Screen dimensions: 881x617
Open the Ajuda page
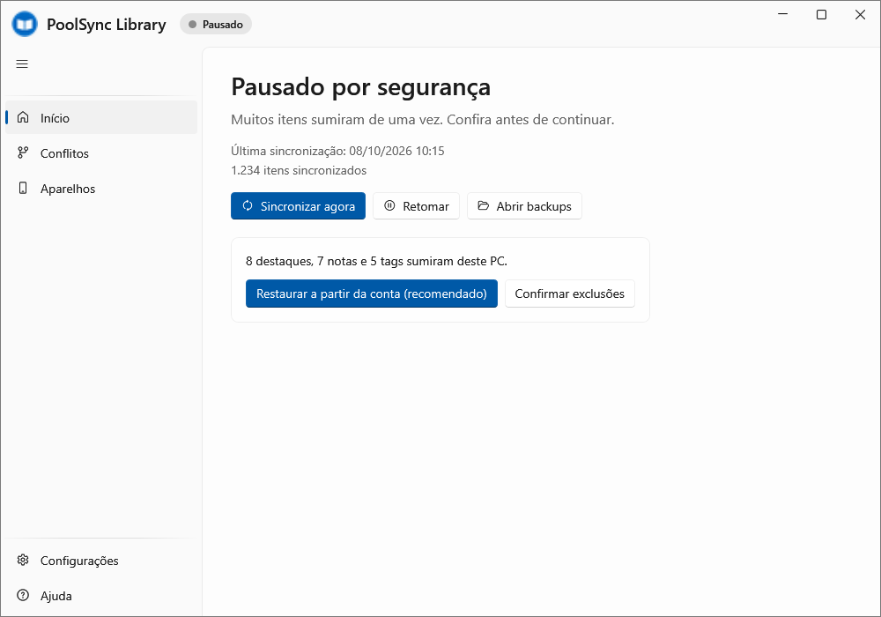(101, 596)
